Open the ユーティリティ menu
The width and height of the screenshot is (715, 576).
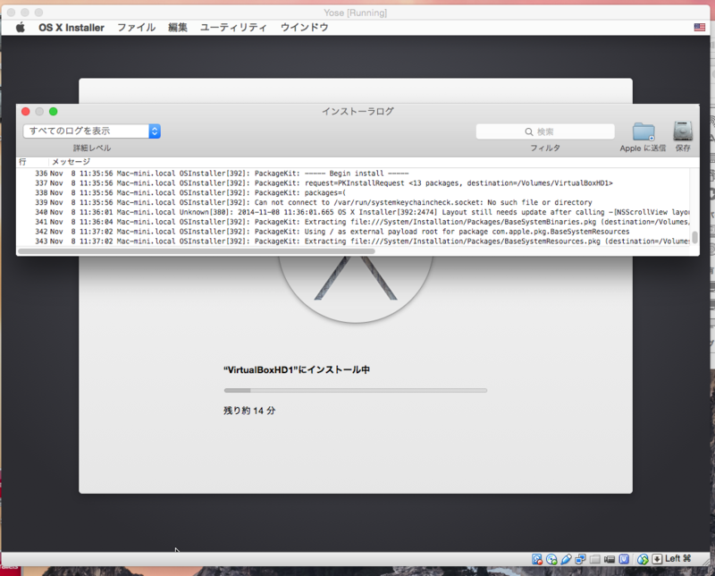pos(233,28)
